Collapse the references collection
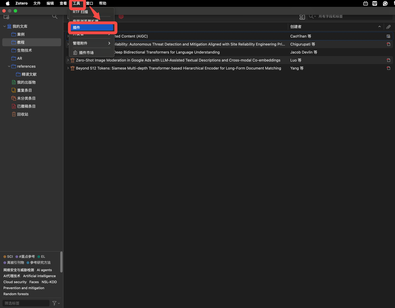Viewport: 395px width, 308px height. (x=9, y=66)
